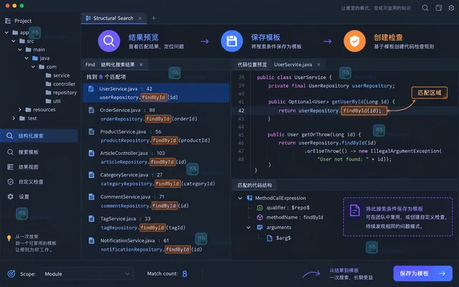Click the file icon of OrderService.java result
Viewport: 459px width, 287px height.
91,110
